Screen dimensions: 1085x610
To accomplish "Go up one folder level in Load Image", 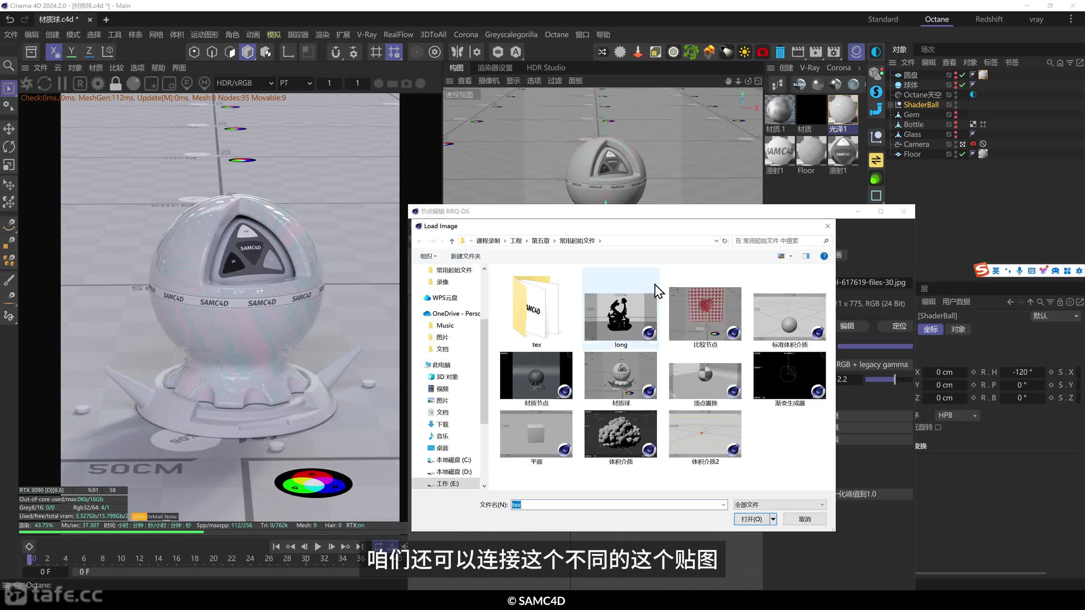I will point(452,241).
